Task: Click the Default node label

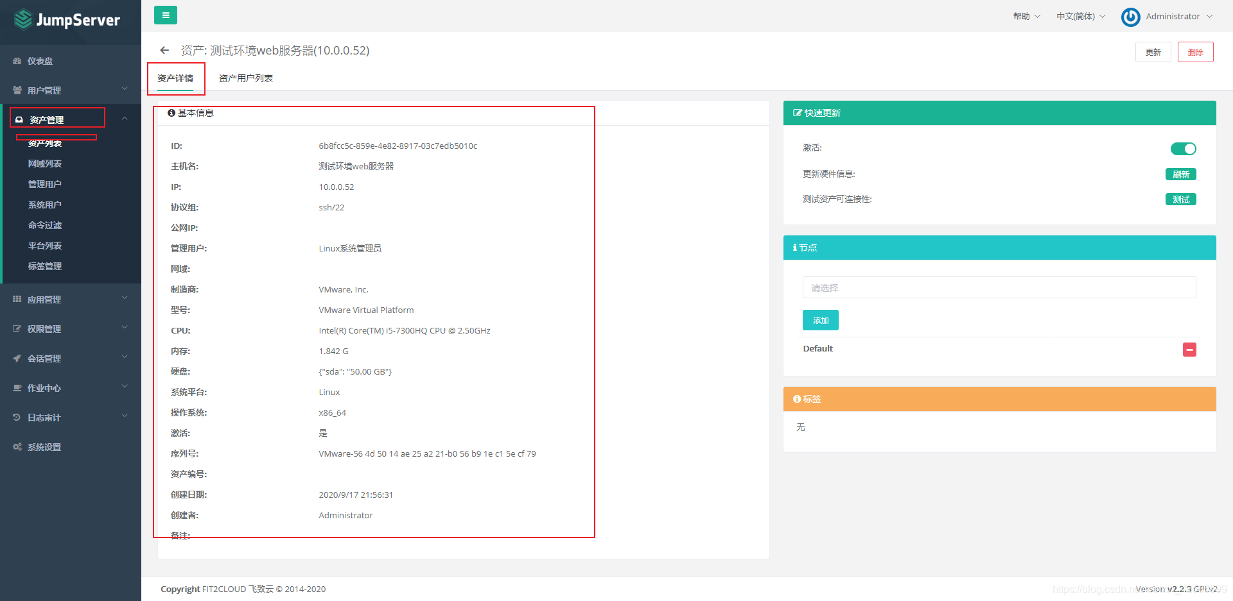Action: [x=818, y=349]
